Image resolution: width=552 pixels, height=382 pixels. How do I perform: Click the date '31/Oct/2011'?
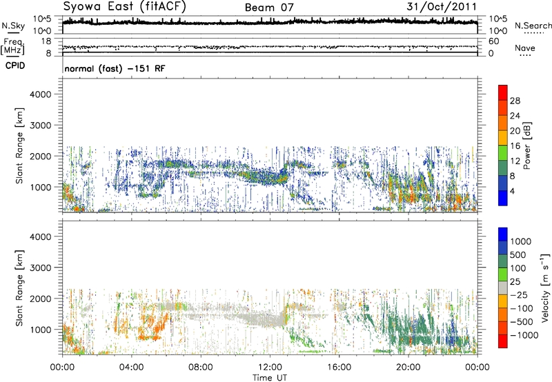pyautogui.click(x=442, y=7)
